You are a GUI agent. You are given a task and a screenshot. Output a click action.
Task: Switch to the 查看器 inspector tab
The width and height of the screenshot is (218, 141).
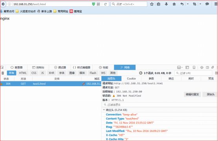16,67
